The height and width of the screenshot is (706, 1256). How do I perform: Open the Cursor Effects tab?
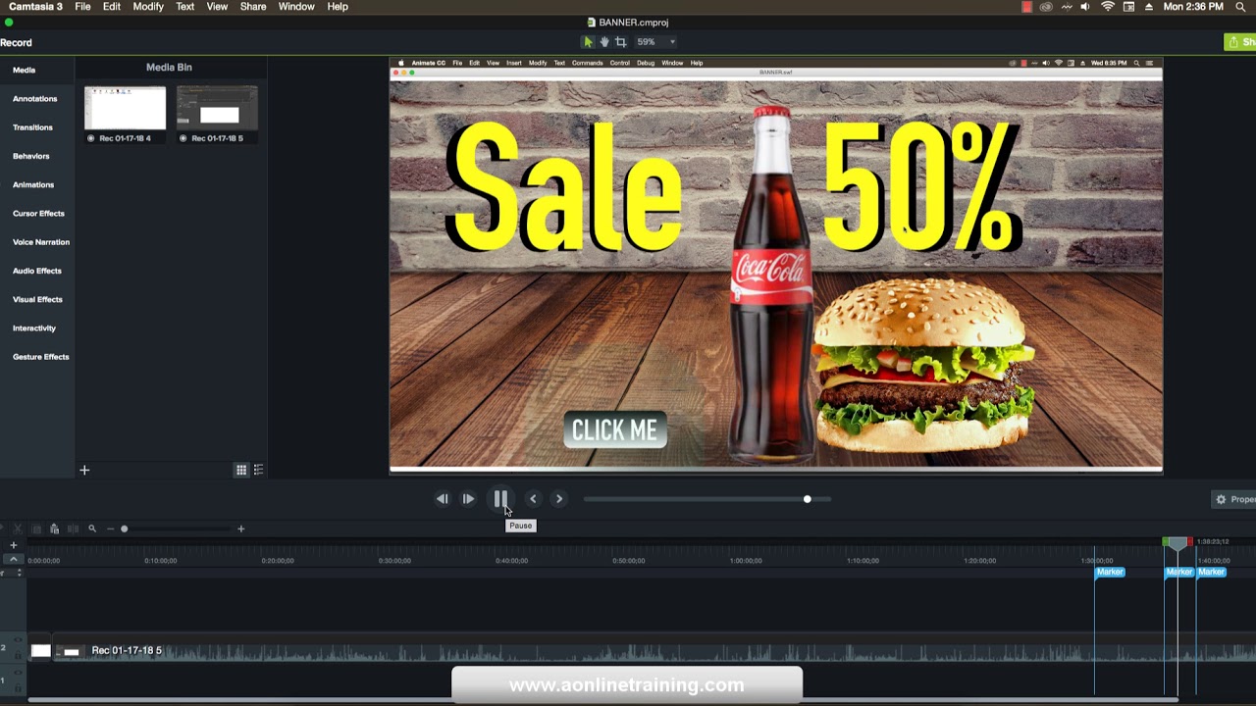(x=38, y=214)
